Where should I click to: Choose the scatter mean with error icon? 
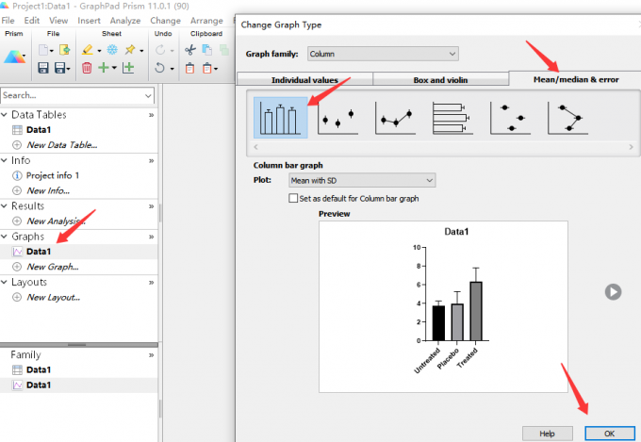(337, 118)
